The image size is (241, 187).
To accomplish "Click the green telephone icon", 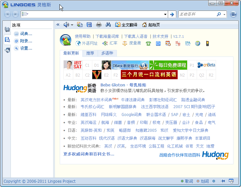I will click(x=148, y=43).
